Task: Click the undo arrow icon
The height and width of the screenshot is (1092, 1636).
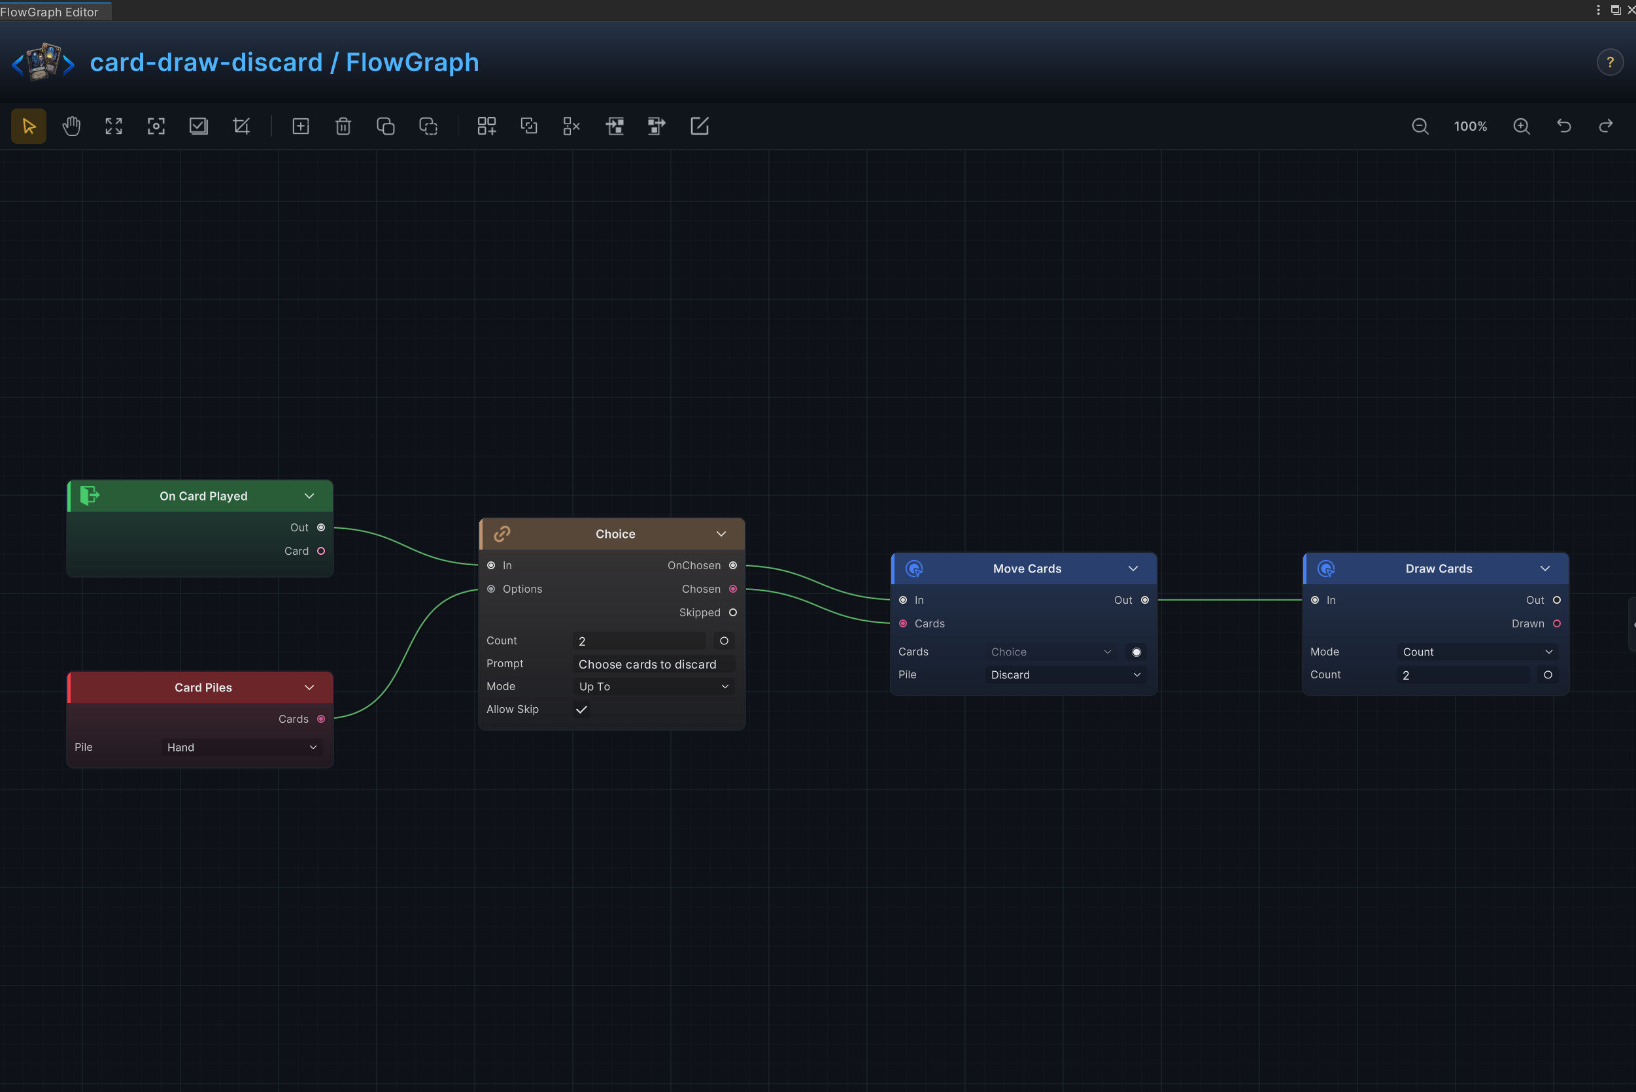Action: point(1564,126)
